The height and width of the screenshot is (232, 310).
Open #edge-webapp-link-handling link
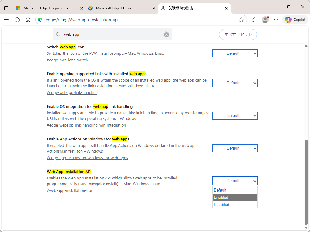(x=72, y=92)
